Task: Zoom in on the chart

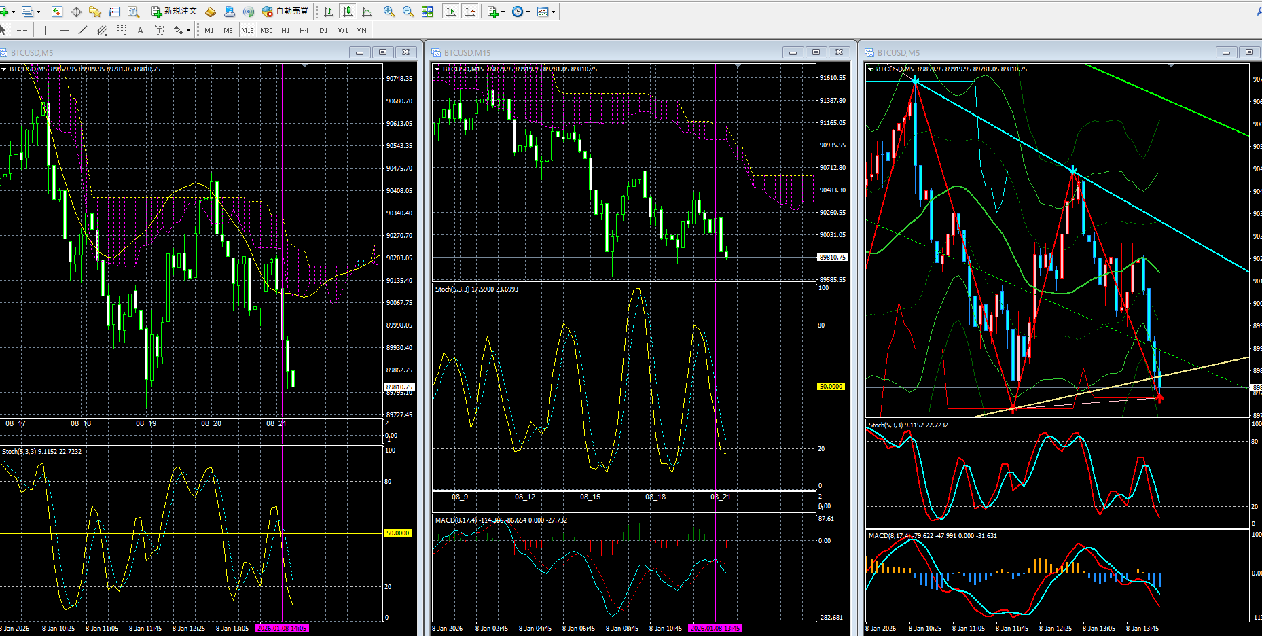Action: tap(389, 12)
